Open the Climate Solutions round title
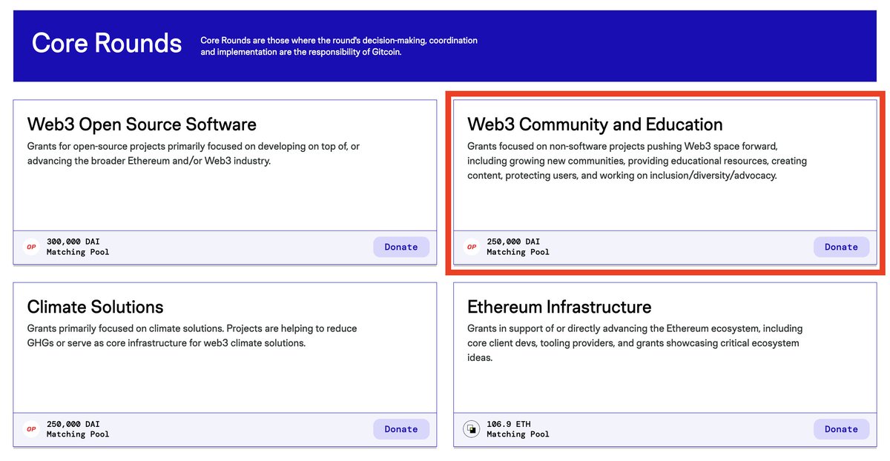Screen dimensions: 890x461 [95, 307]
